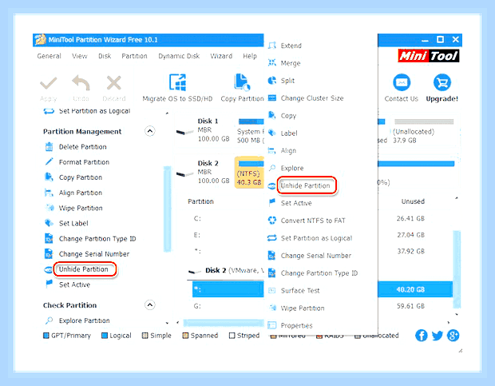Choose Label in context menu
Image resolution: width=495 pixels, height=386 pixels.
tap(289, 133)
